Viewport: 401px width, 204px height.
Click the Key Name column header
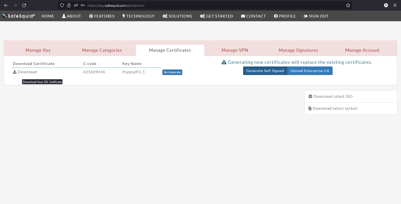pos(132,63)
